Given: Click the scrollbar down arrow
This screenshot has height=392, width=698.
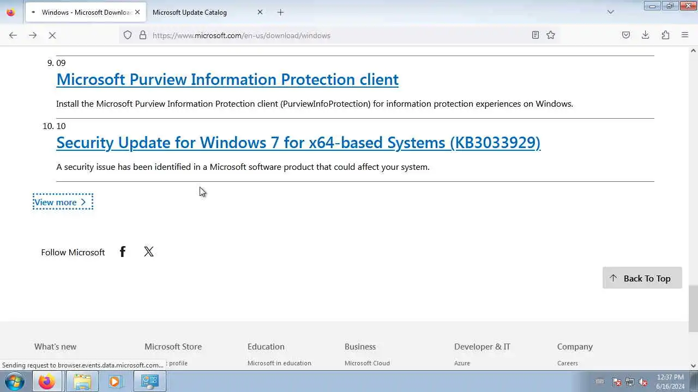Looking at the screenshot, I should [x=693, y=366].
